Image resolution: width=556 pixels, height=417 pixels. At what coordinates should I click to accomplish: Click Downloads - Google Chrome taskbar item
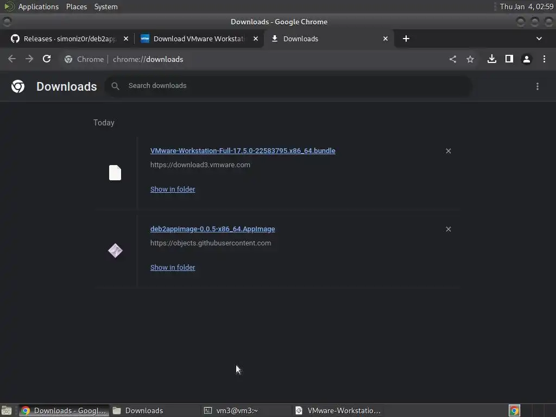[64, 410]
